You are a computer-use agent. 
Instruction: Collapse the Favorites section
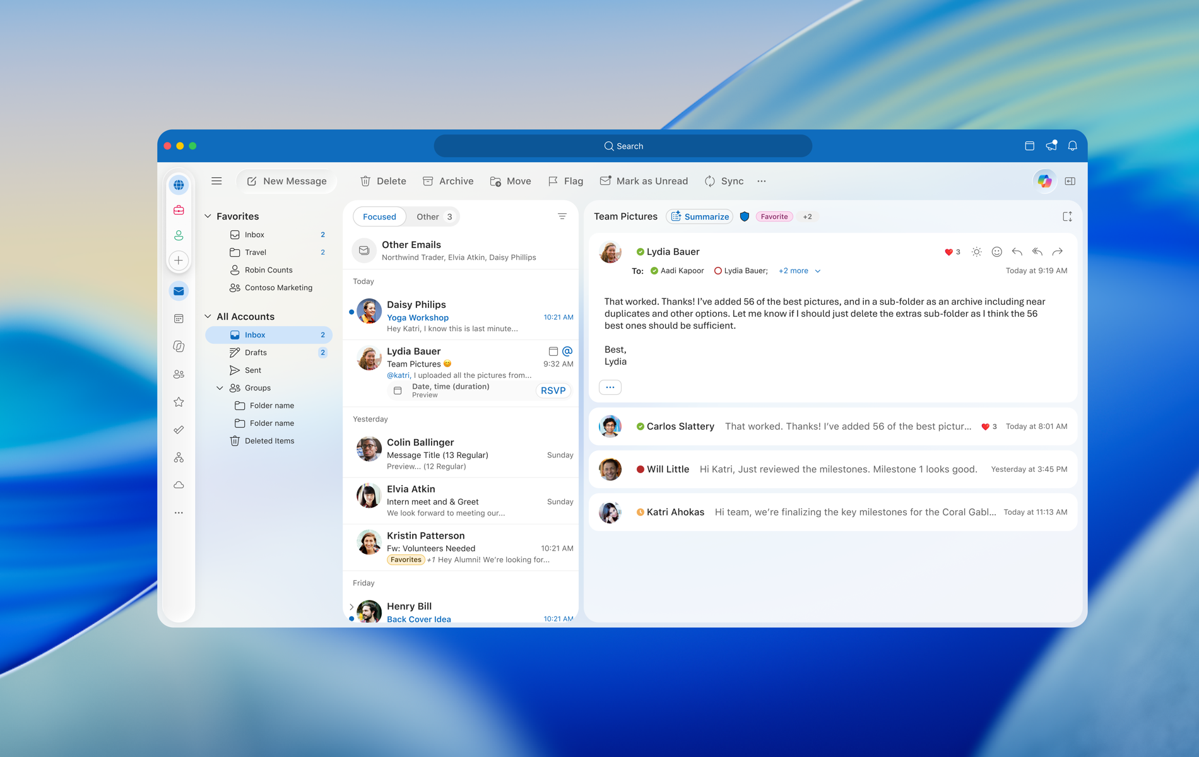(x=208, y=216)
